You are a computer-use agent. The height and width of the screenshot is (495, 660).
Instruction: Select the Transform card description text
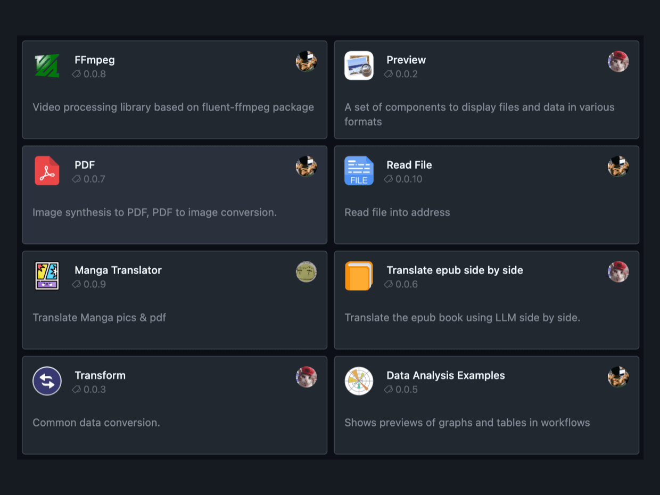pos(96,423)
